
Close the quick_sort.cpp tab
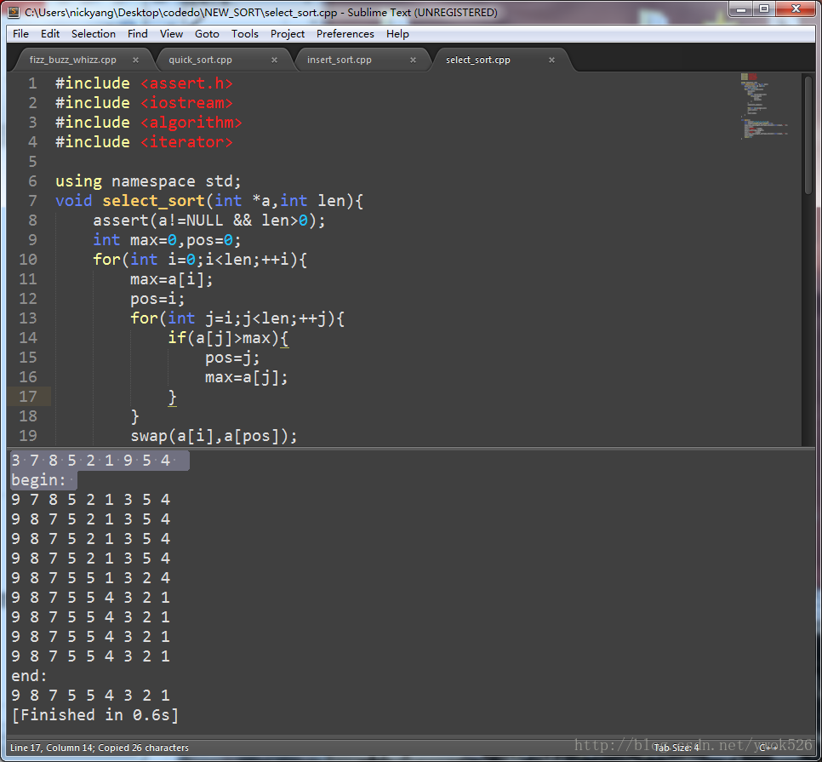tap(274, 60)
